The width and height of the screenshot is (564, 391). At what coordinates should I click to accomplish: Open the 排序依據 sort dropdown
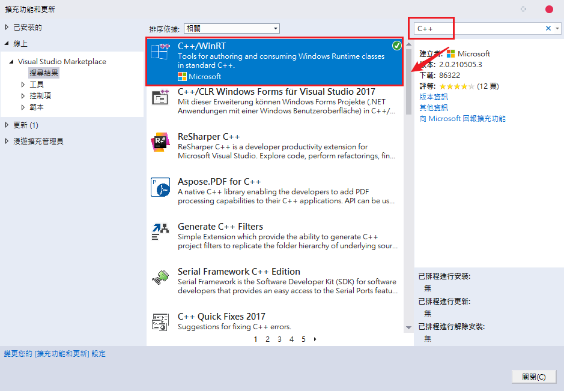[232, 28]
